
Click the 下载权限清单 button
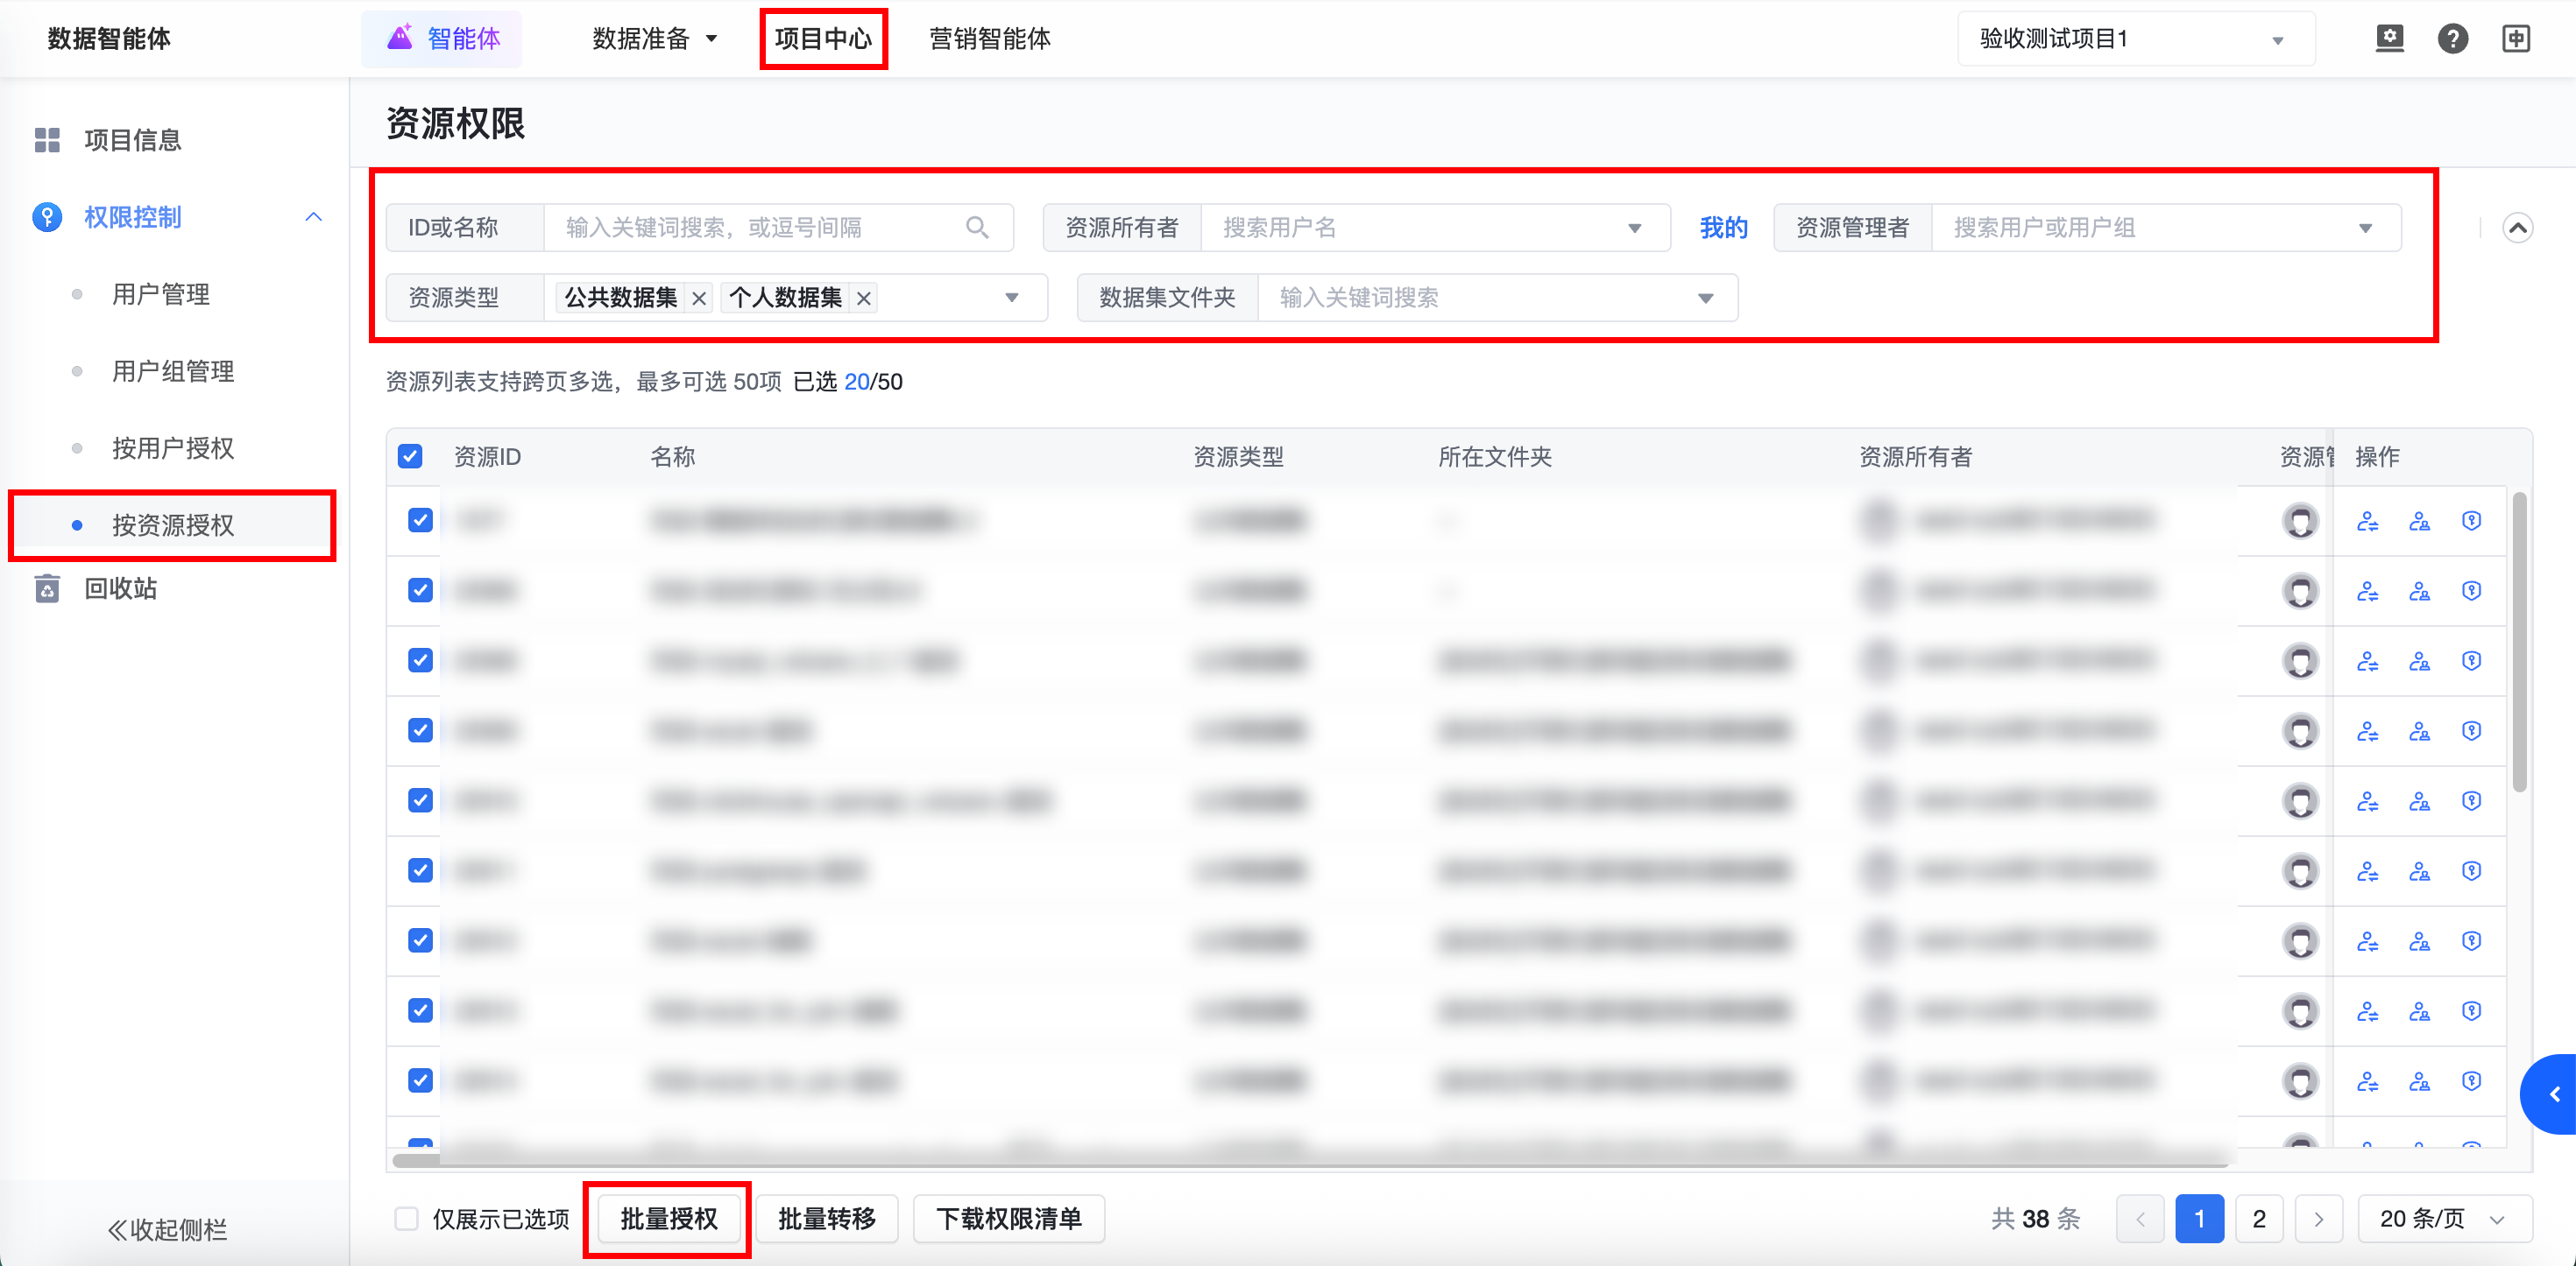[1008, 1218]
